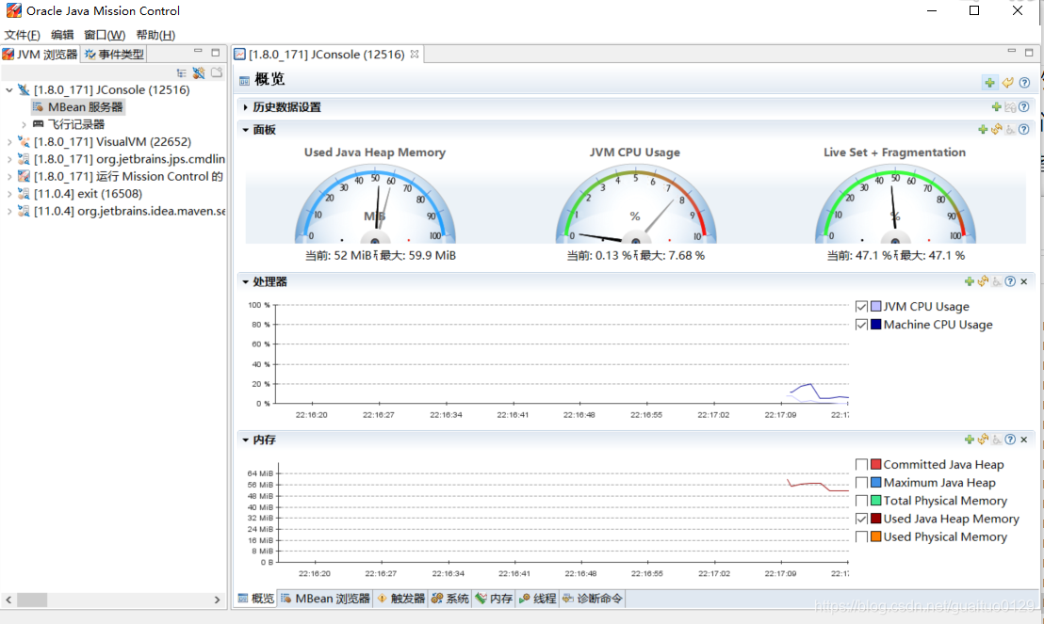
Task: Enable Total Physical Memory checkbox
Action: pos(861,501)
